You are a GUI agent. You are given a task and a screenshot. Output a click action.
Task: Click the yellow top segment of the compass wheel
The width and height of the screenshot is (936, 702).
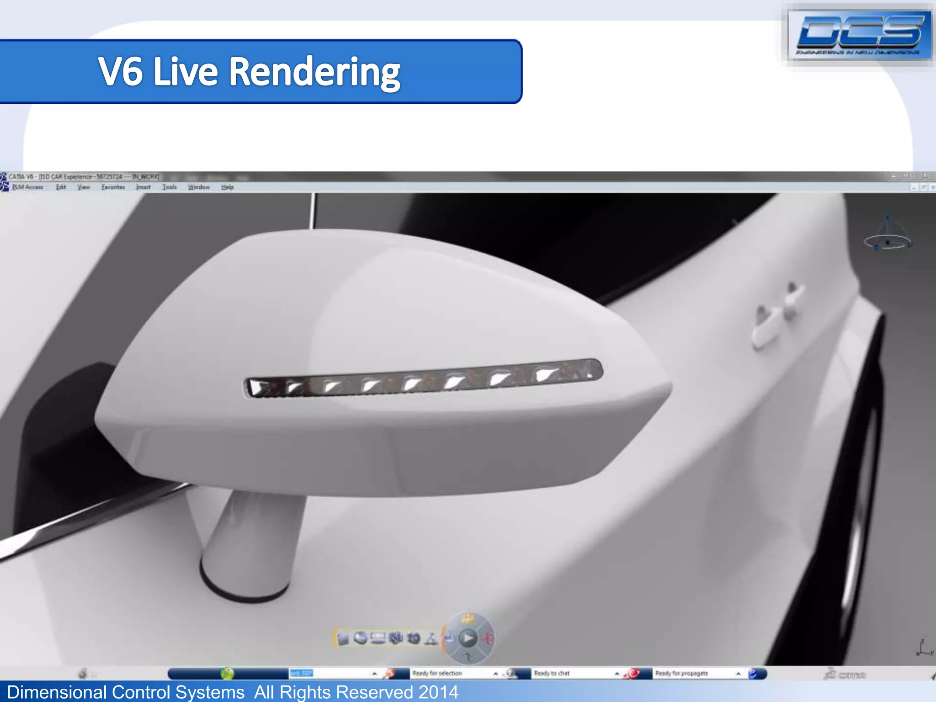coord(467,619)
